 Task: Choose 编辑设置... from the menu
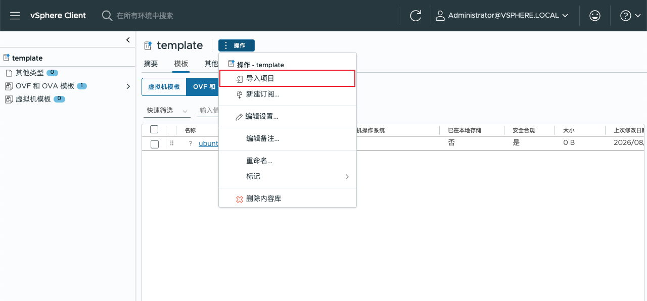(x=288, y=117)
